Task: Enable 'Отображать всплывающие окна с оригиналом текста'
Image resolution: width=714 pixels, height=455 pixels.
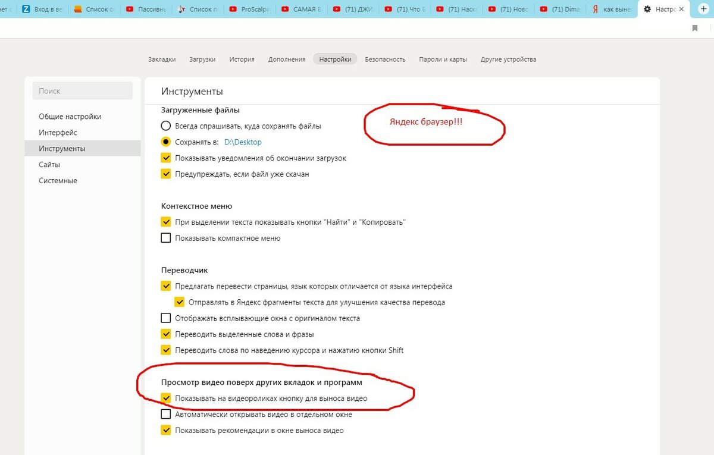Action: [166, 318]
